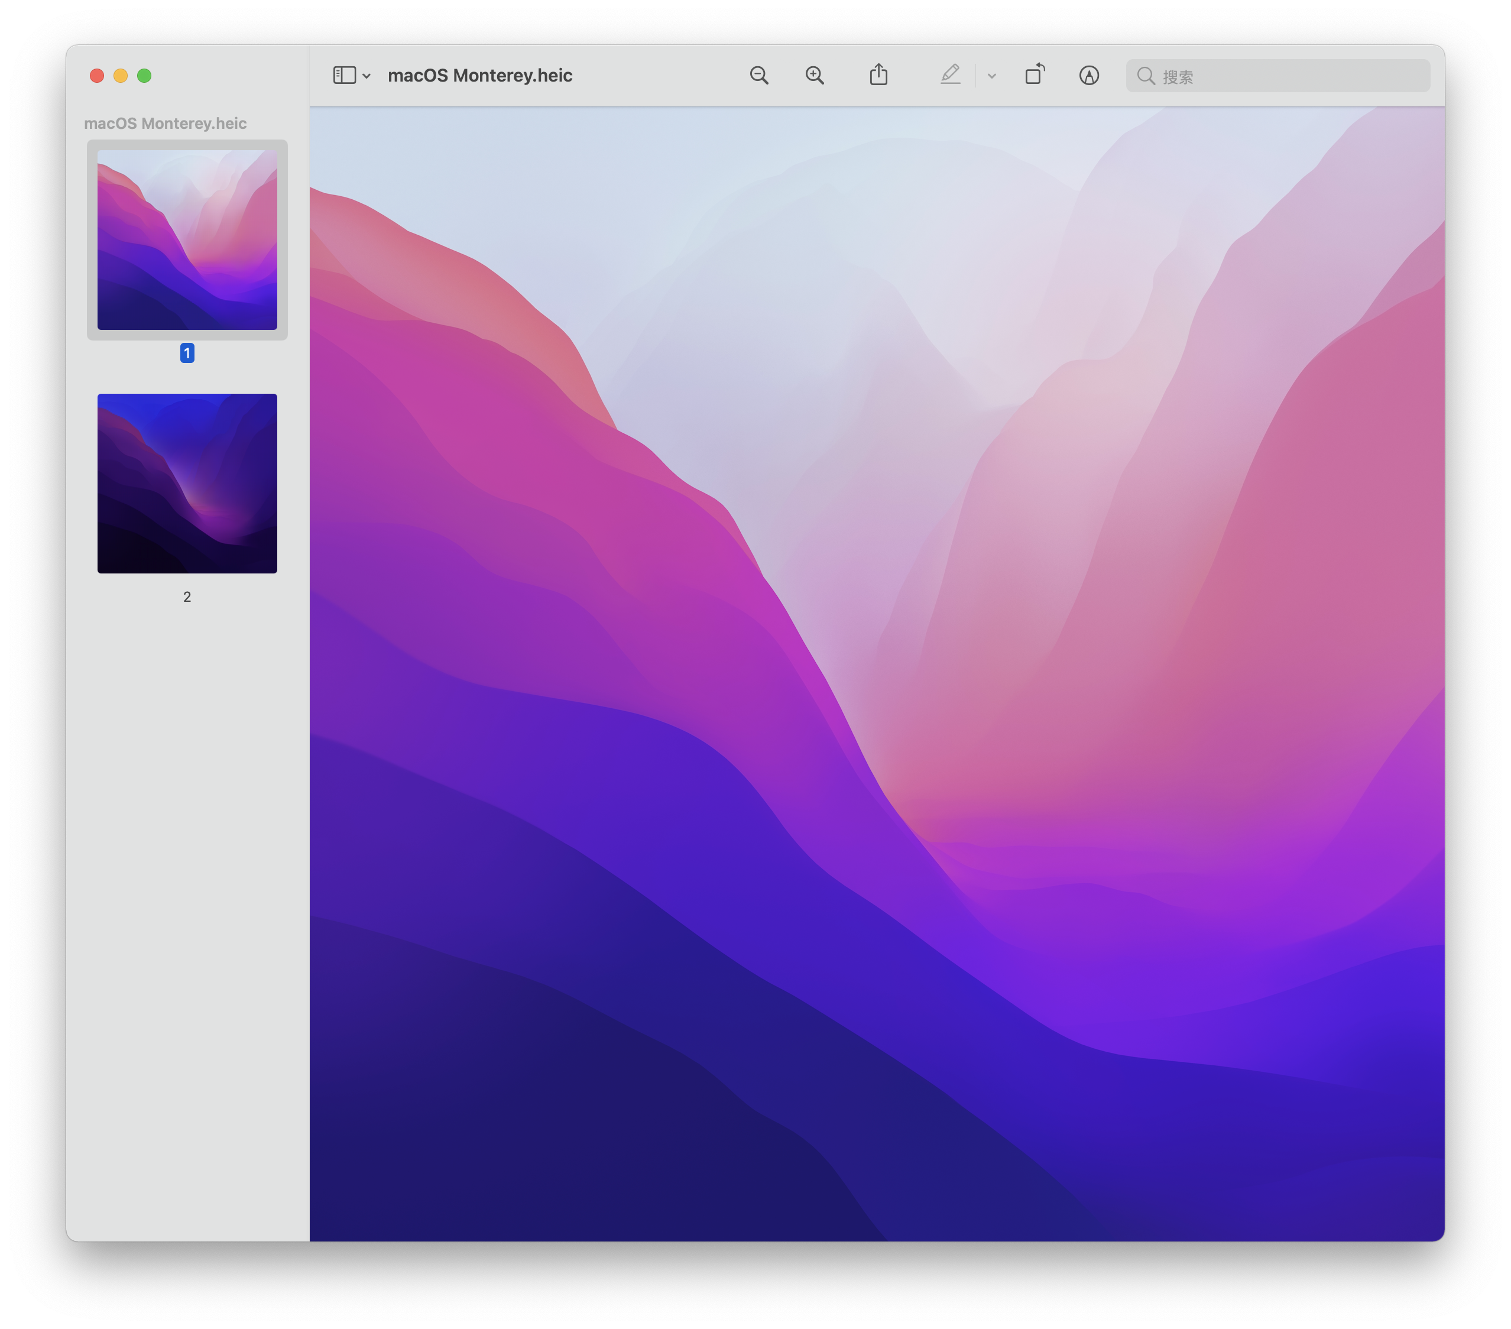The width and height of the screenshot is (1511, 1329).
Task: Select the daytime wallpaper thumbnail
Action: 187,239
